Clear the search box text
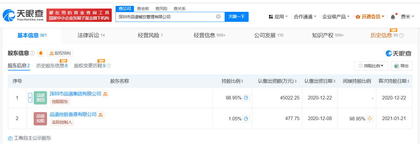The image size is (420, 144). tap(218, 17)
